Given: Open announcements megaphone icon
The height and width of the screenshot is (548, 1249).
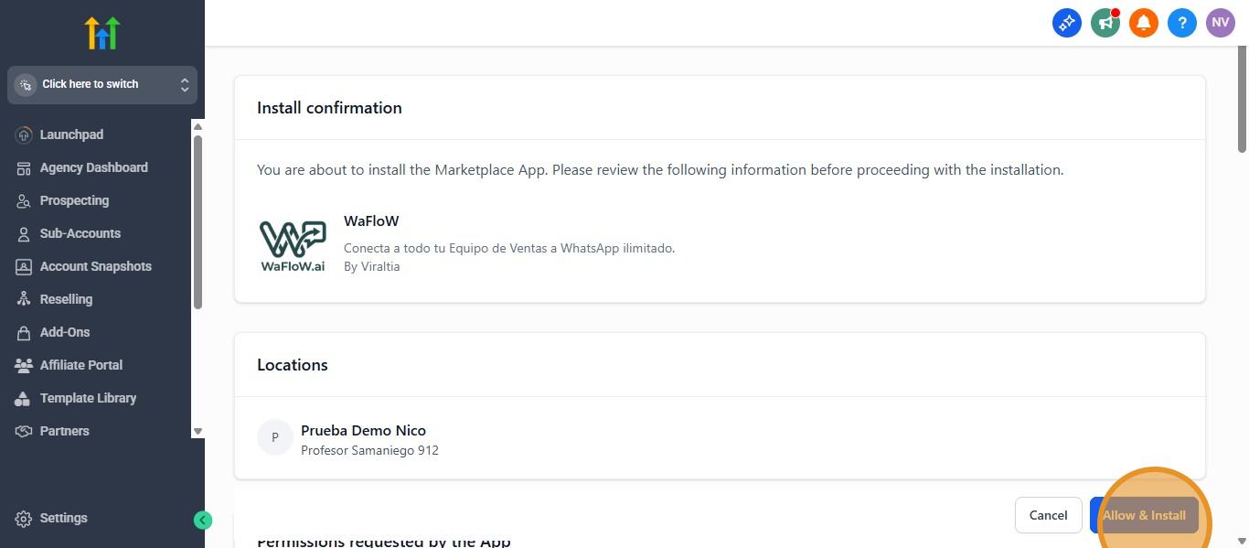Looking at the screenshot, I should click(x=1105, y=23).
